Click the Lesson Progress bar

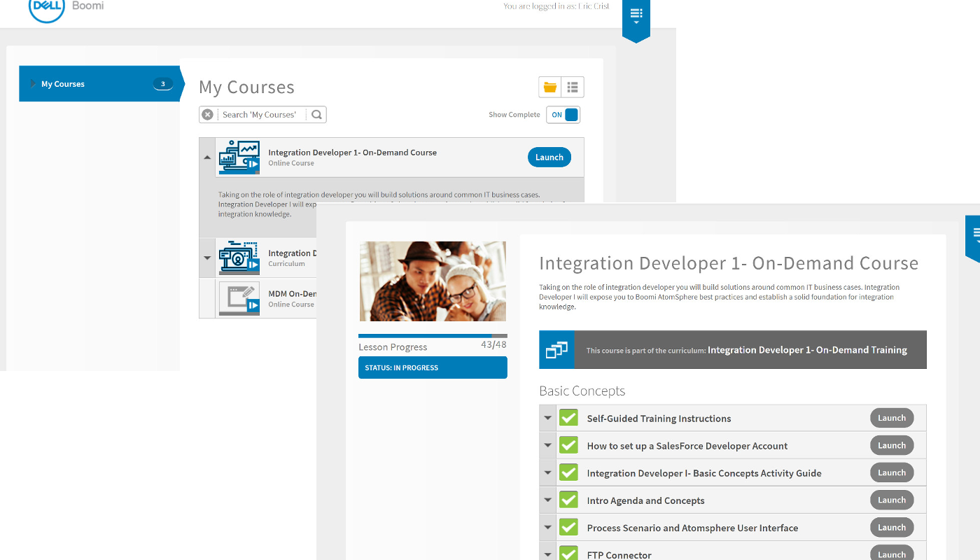click(433, 336)
